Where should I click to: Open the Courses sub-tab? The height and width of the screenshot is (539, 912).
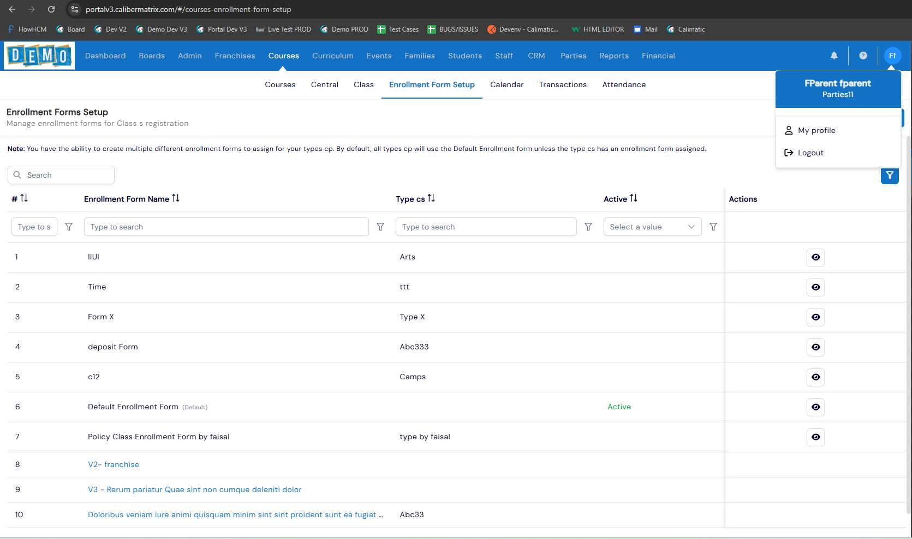[280, 84]
